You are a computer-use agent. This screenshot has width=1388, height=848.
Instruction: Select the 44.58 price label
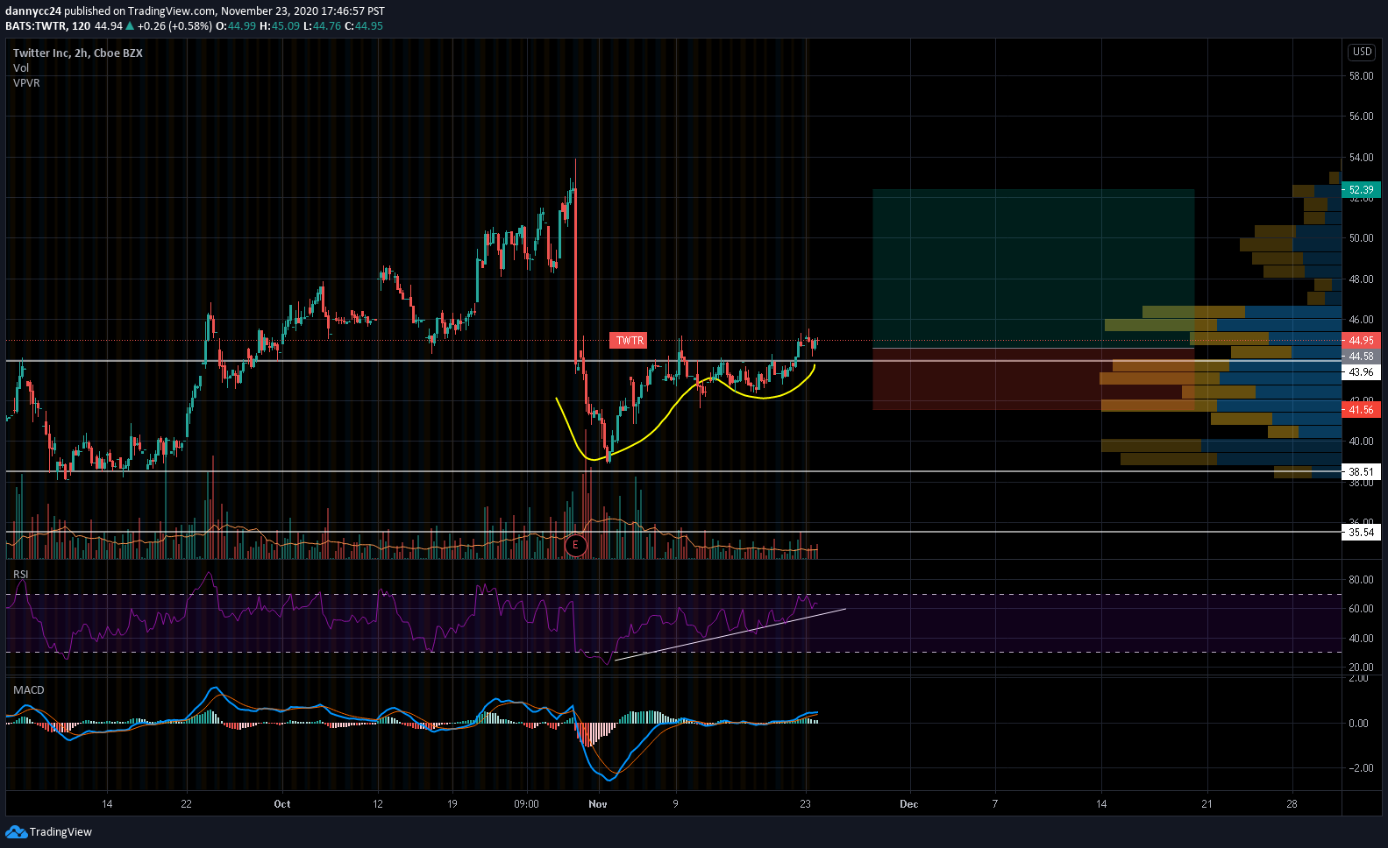[x=1361, y=357]
